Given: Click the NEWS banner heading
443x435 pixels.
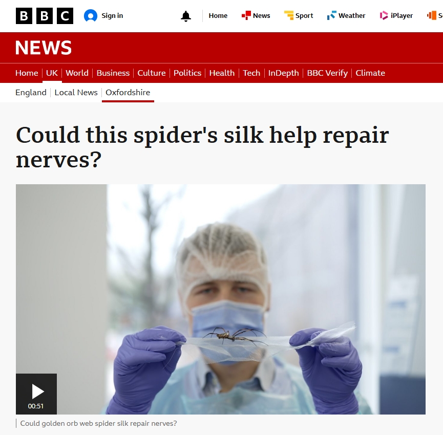Looking at the screenshot, I should point(43,48).
